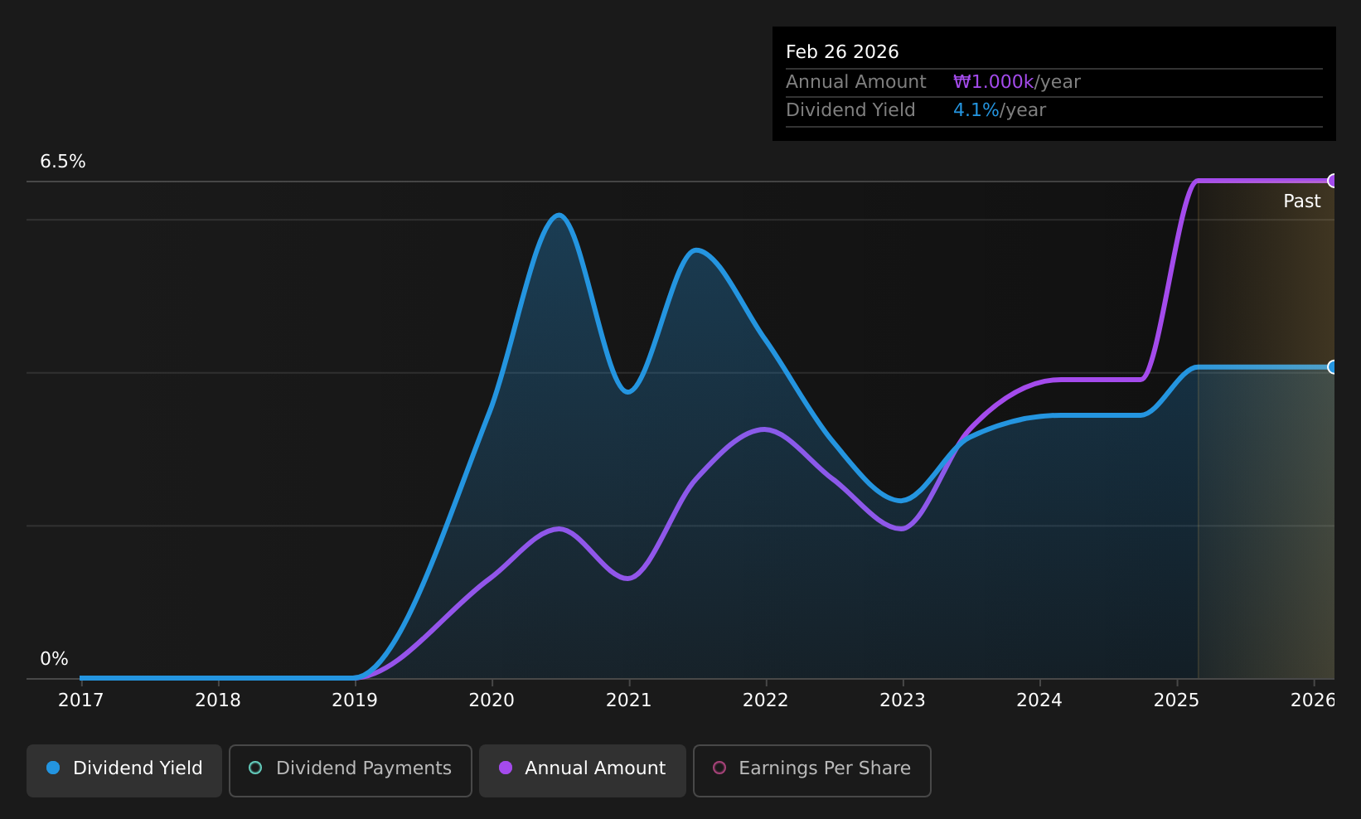Click the teal Dividend Payments legend circle
The height and width of the screenshot is (819, 1361).
(x=255, y=768)
